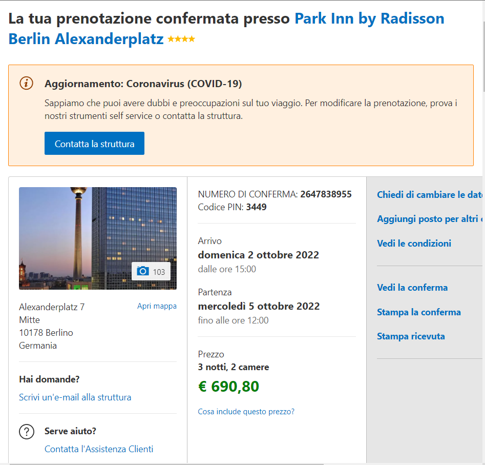Click the 103 photo count badge
Screen dimensions: 485x465
(x=151, y=272)
